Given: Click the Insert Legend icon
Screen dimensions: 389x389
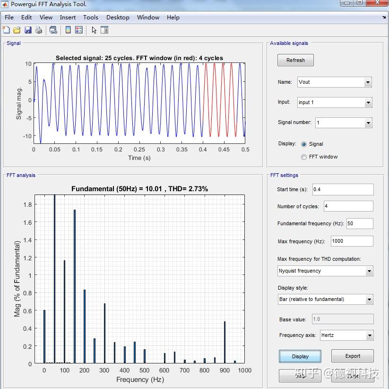Looking at the screenshot, I should (79, 30).
